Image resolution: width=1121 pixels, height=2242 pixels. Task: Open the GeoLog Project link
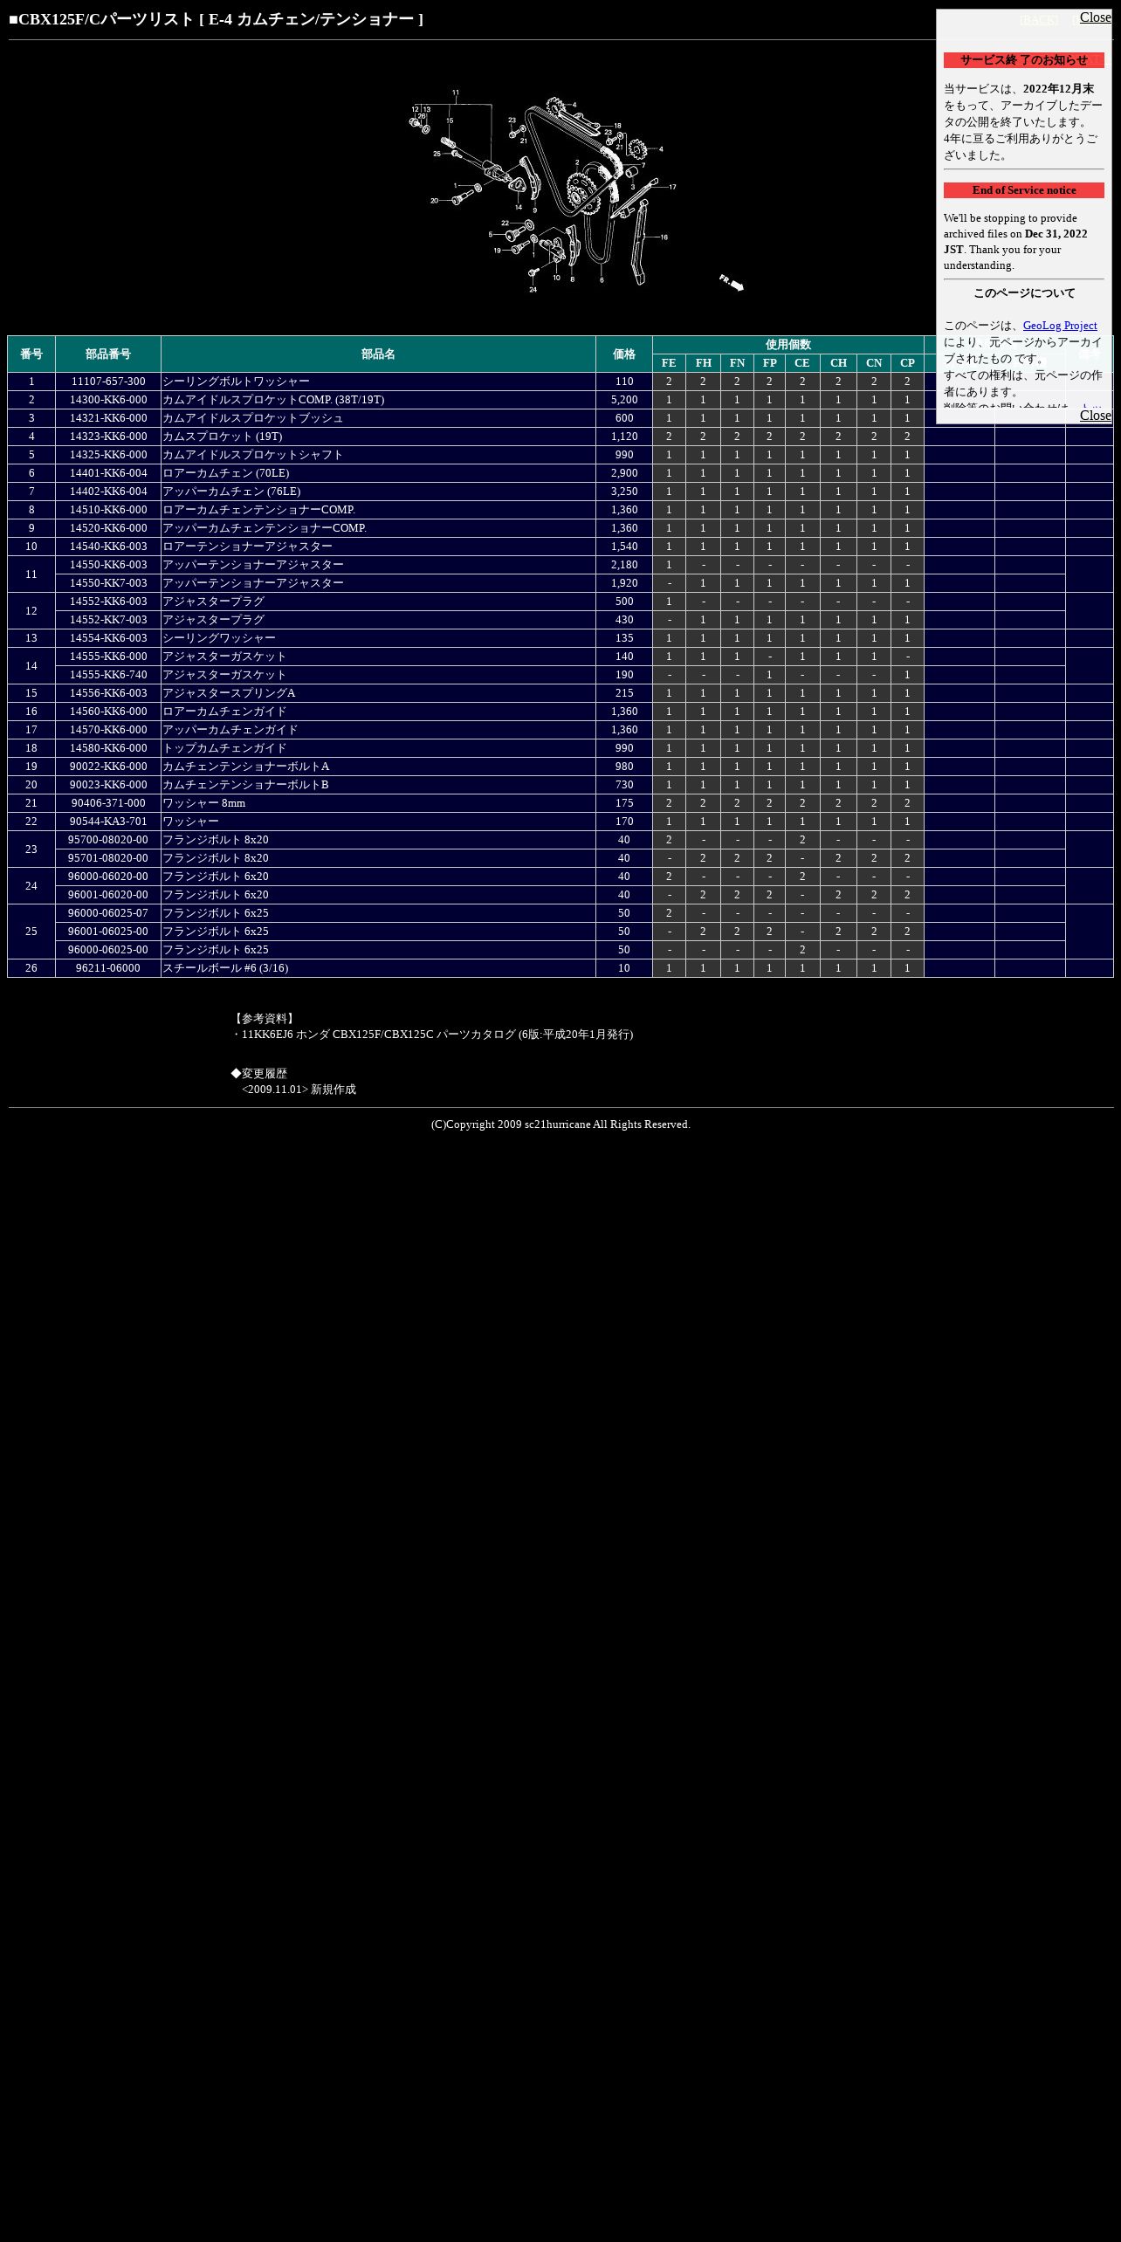click(x=1059, y=326)
